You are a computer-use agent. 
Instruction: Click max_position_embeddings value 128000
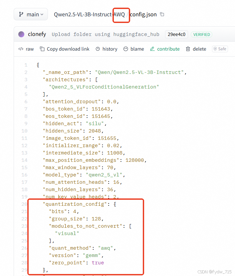(135, 160)
